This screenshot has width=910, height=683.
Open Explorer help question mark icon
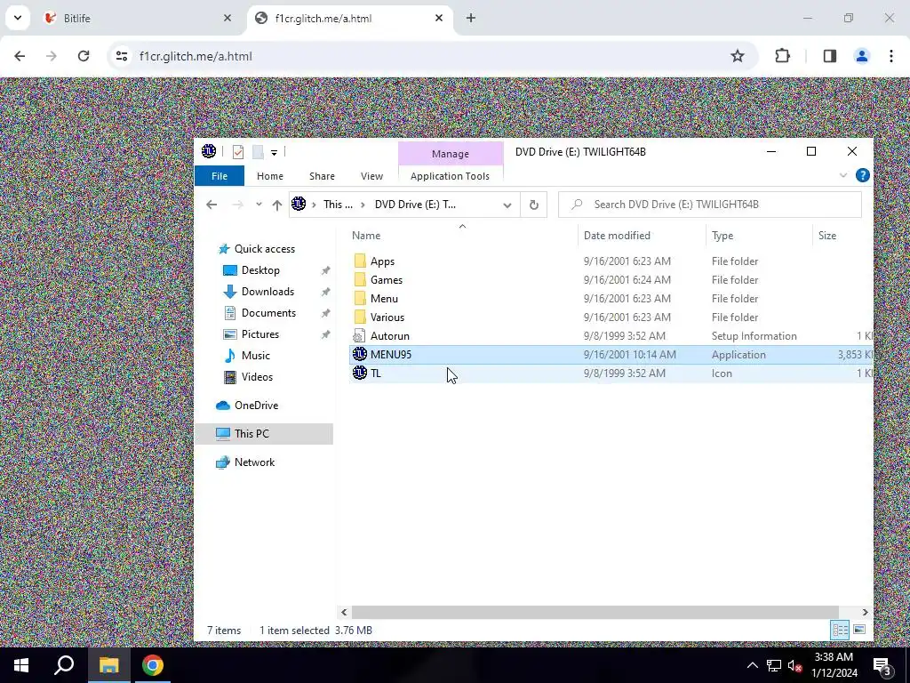[862, 175]
